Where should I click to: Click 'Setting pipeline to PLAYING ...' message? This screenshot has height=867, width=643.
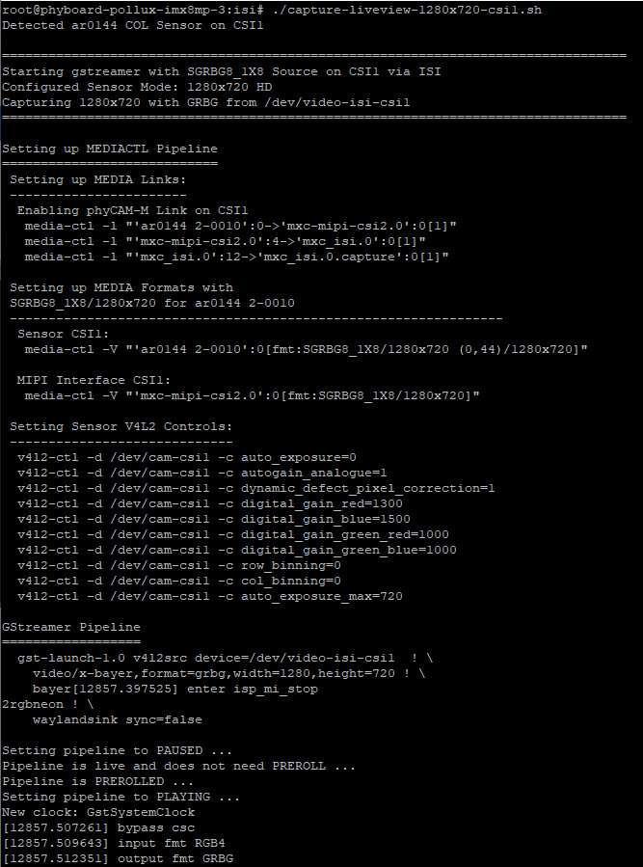point(121,797)
